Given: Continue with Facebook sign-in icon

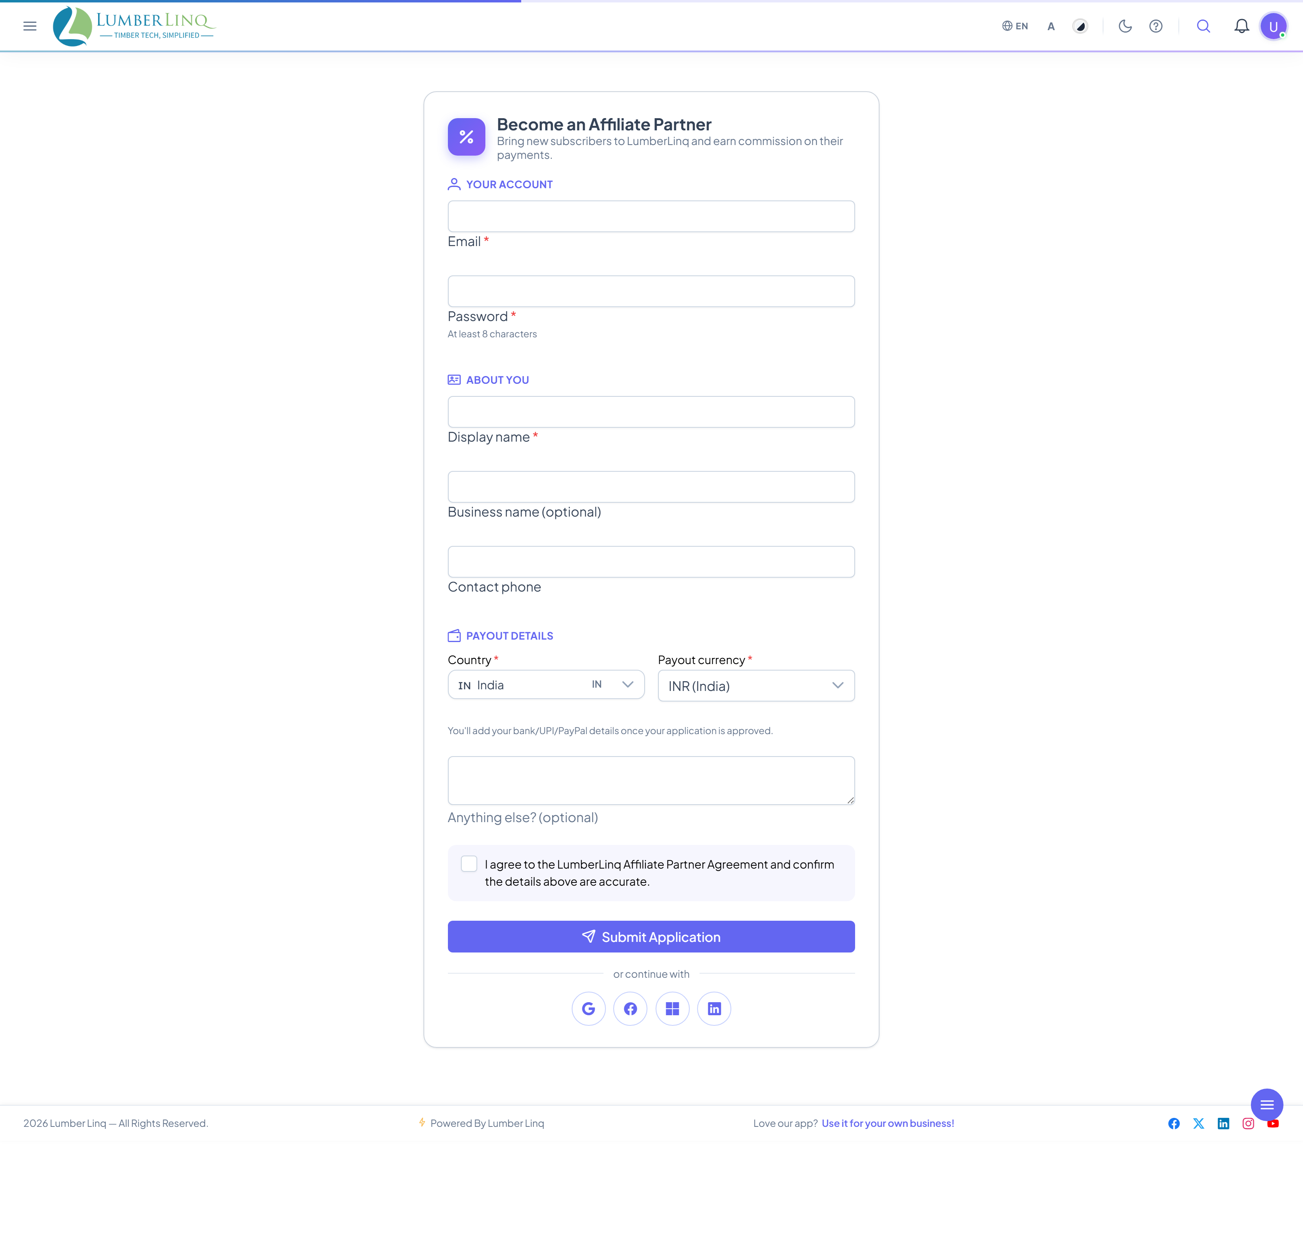Looking at the screenshot, I should (x=630, y=1009).
